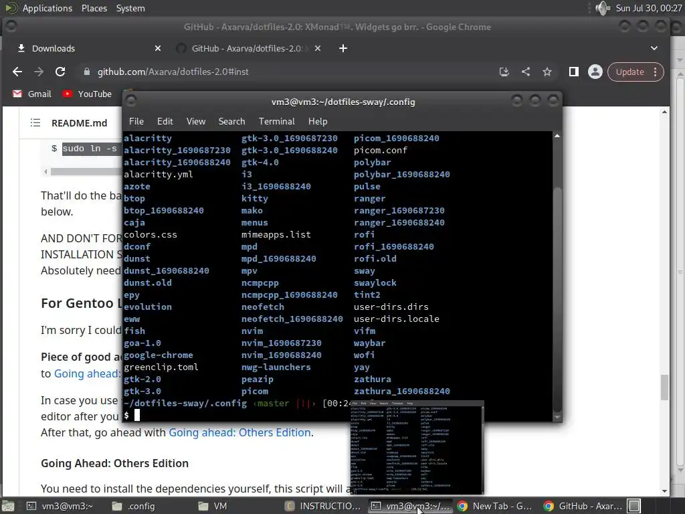Screen dimensions: 685x514
Task: Install app icon in address bar
Action: pos(504,72)
